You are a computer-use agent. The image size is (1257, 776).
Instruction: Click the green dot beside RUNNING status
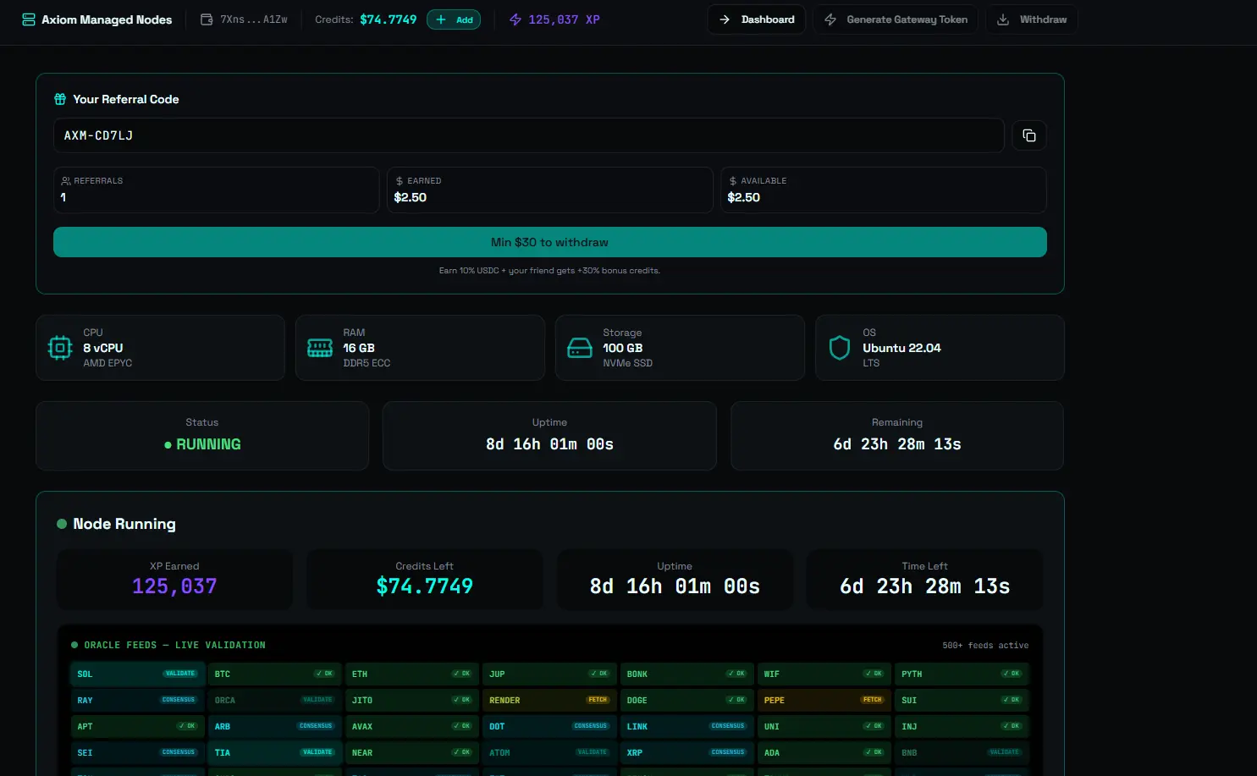coord(168,445)
